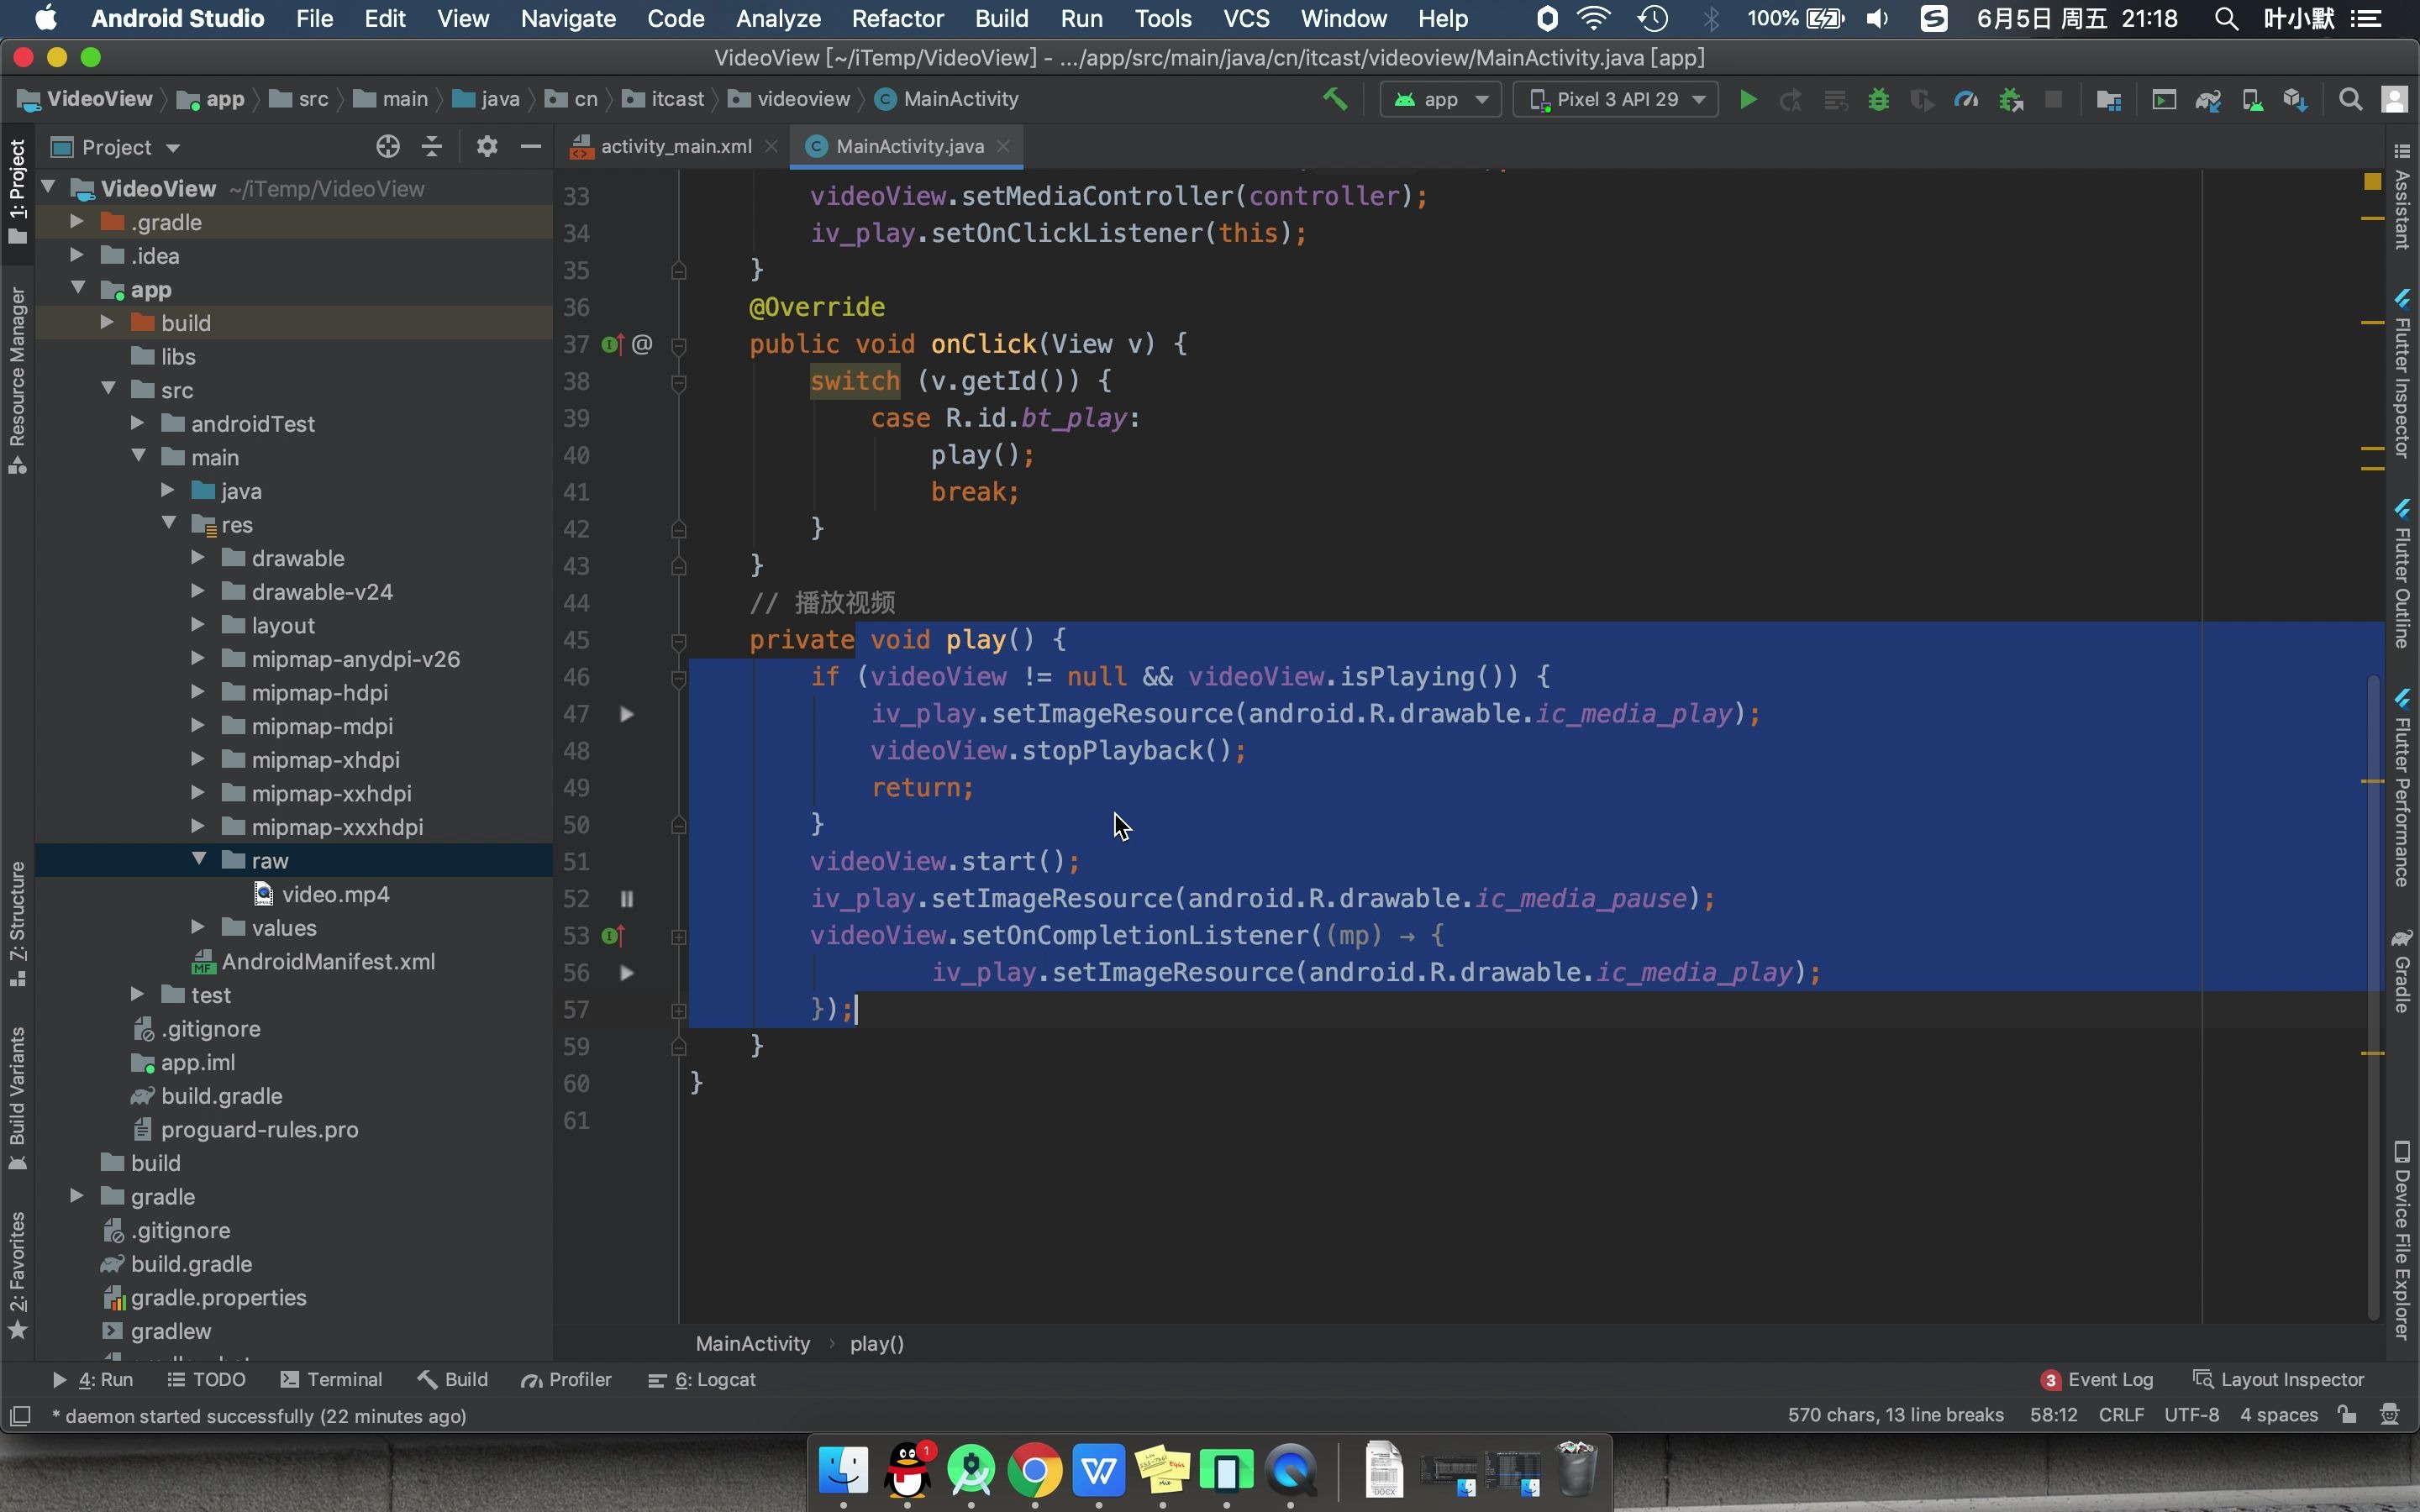Screen dimensions: 2420x1512
Task: Open the Navigate menu in menu bar
Action: click(x=568, y=18)
